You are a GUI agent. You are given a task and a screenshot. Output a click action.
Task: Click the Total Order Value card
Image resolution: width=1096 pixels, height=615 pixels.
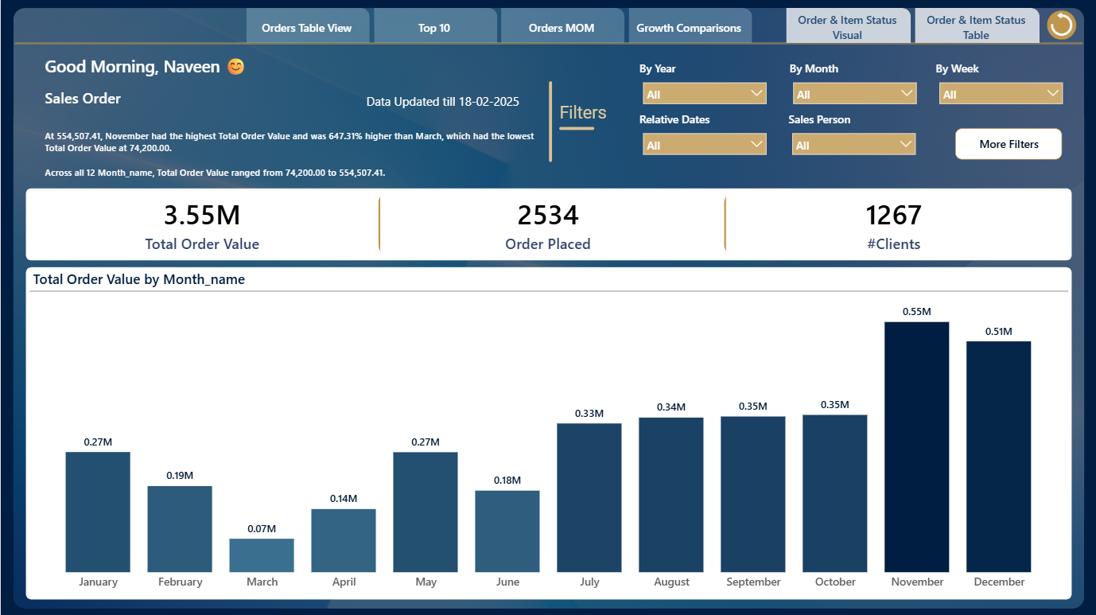point(202,225)
